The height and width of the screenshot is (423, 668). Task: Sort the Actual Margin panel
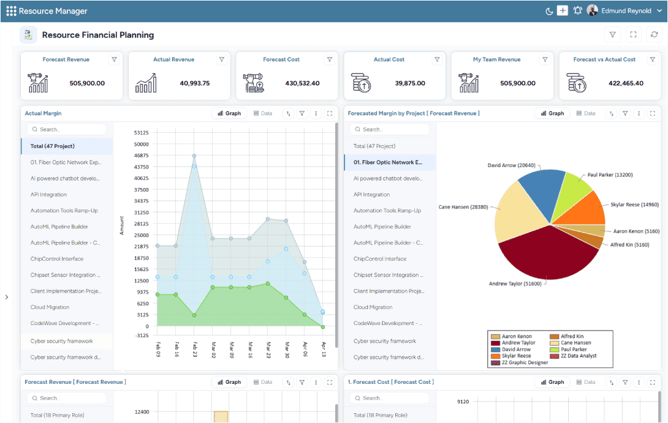tap(289, 114)
